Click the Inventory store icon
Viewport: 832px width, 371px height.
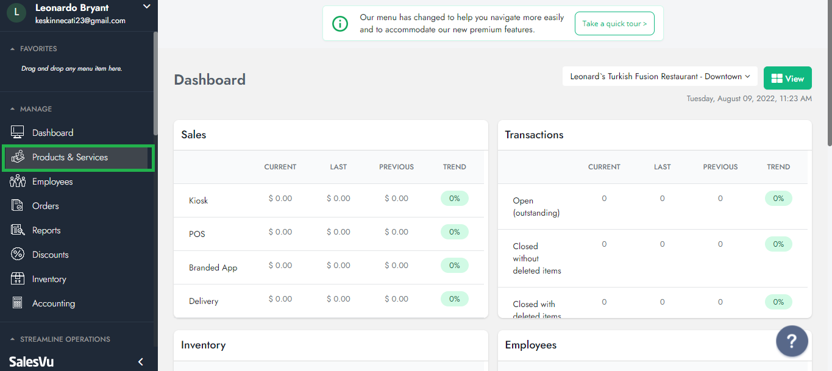(17, 279)
